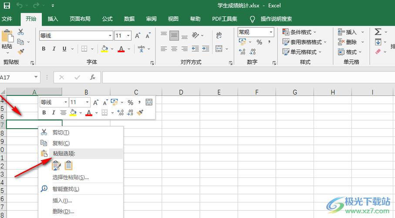This screenshot has width=395, height=218.
Task: Apply comma style from the ribbon
Action: pyautogui.click(x=269, y=41)
